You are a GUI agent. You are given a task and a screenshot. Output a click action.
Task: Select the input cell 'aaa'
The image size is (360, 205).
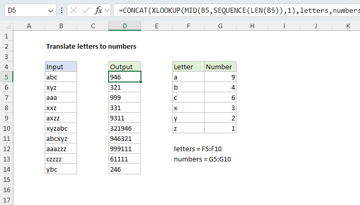61,98
